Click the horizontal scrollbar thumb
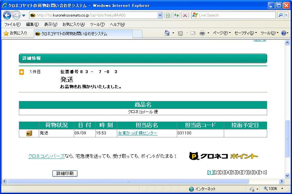The image size is (292, 194). pyautogui.click(x=128, y=181)
